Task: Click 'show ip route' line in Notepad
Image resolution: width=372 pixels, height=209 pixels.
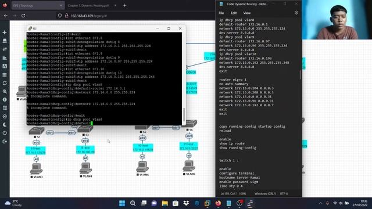Action: point(232,143)
